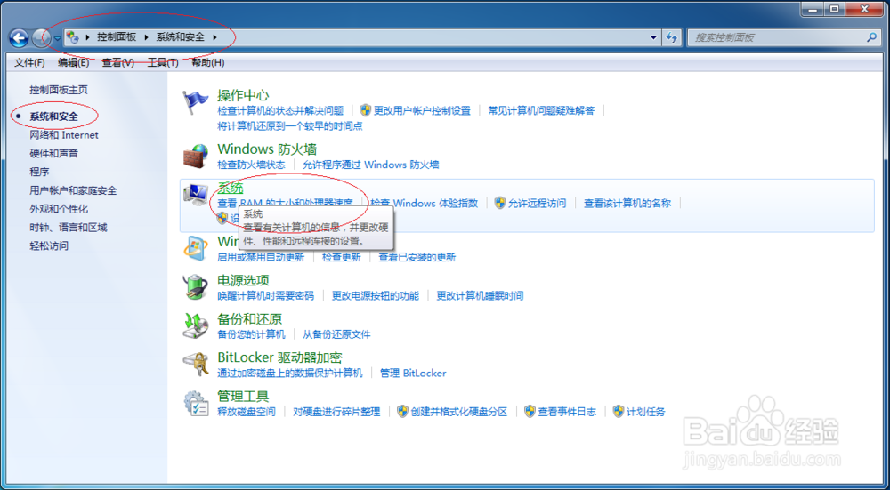890x490 pixels.
Task: Select 用户帐户和家庭安全 in sidebar
Action: click(73, 190)
